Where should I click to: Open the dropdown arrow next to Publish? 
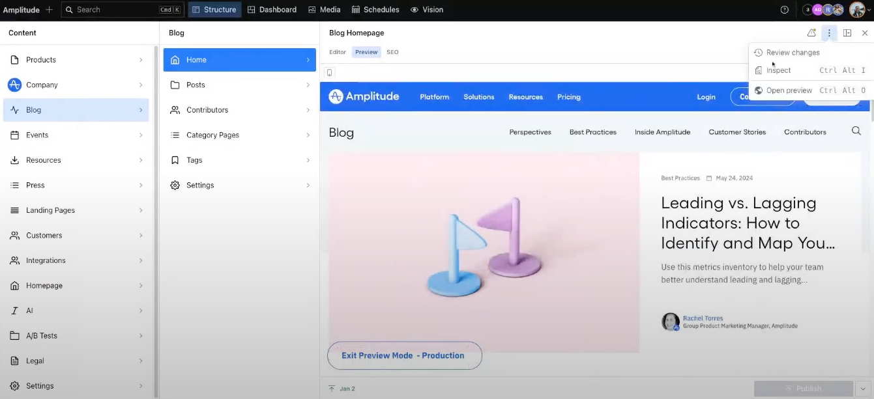coord(863,389)
